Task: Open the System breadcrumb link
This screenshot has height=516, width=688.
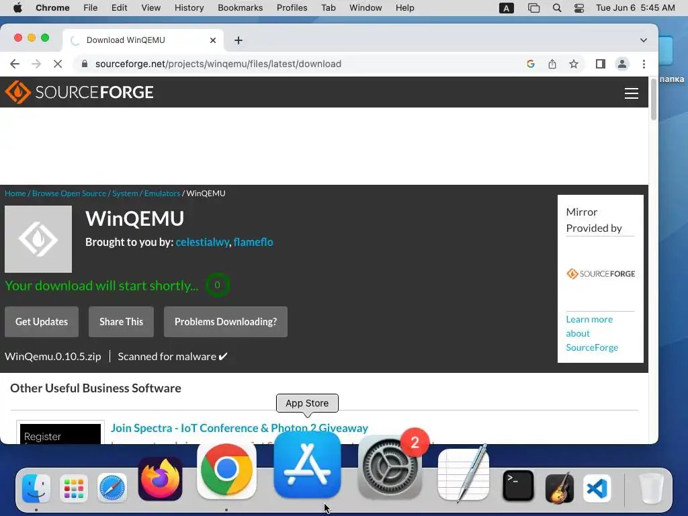Action: tap(125, 193)
